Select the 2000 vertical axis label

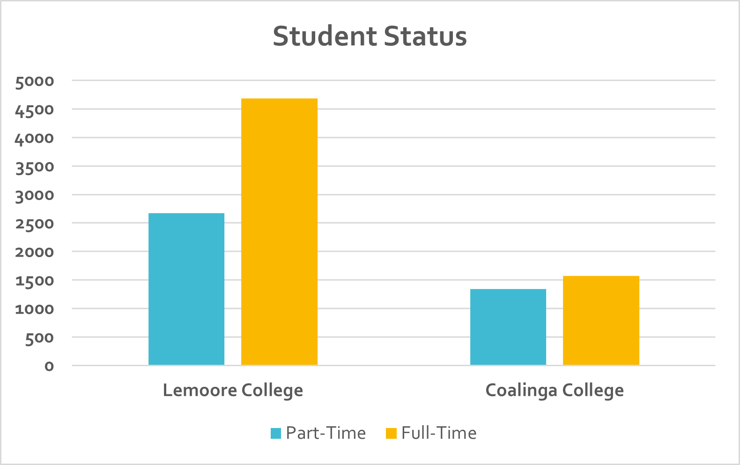pyautogui.click(x=35, y=252)
